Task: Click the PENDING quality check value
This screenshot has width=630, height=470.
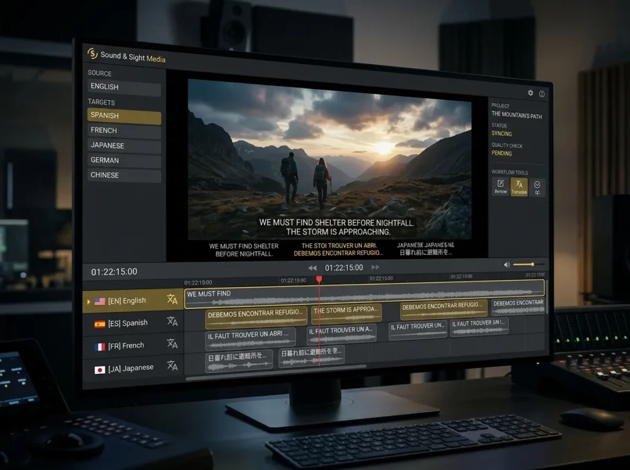Action: [501, 154]
